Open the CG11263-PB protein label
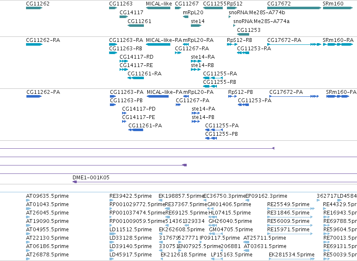The width and height of the screenshot is (357, 261). [126, 101]
